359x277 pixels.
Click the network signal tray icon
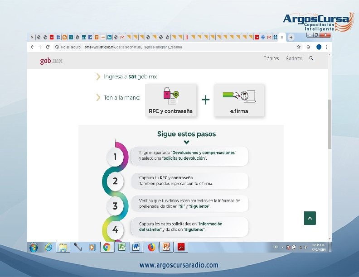click(300, 247)
